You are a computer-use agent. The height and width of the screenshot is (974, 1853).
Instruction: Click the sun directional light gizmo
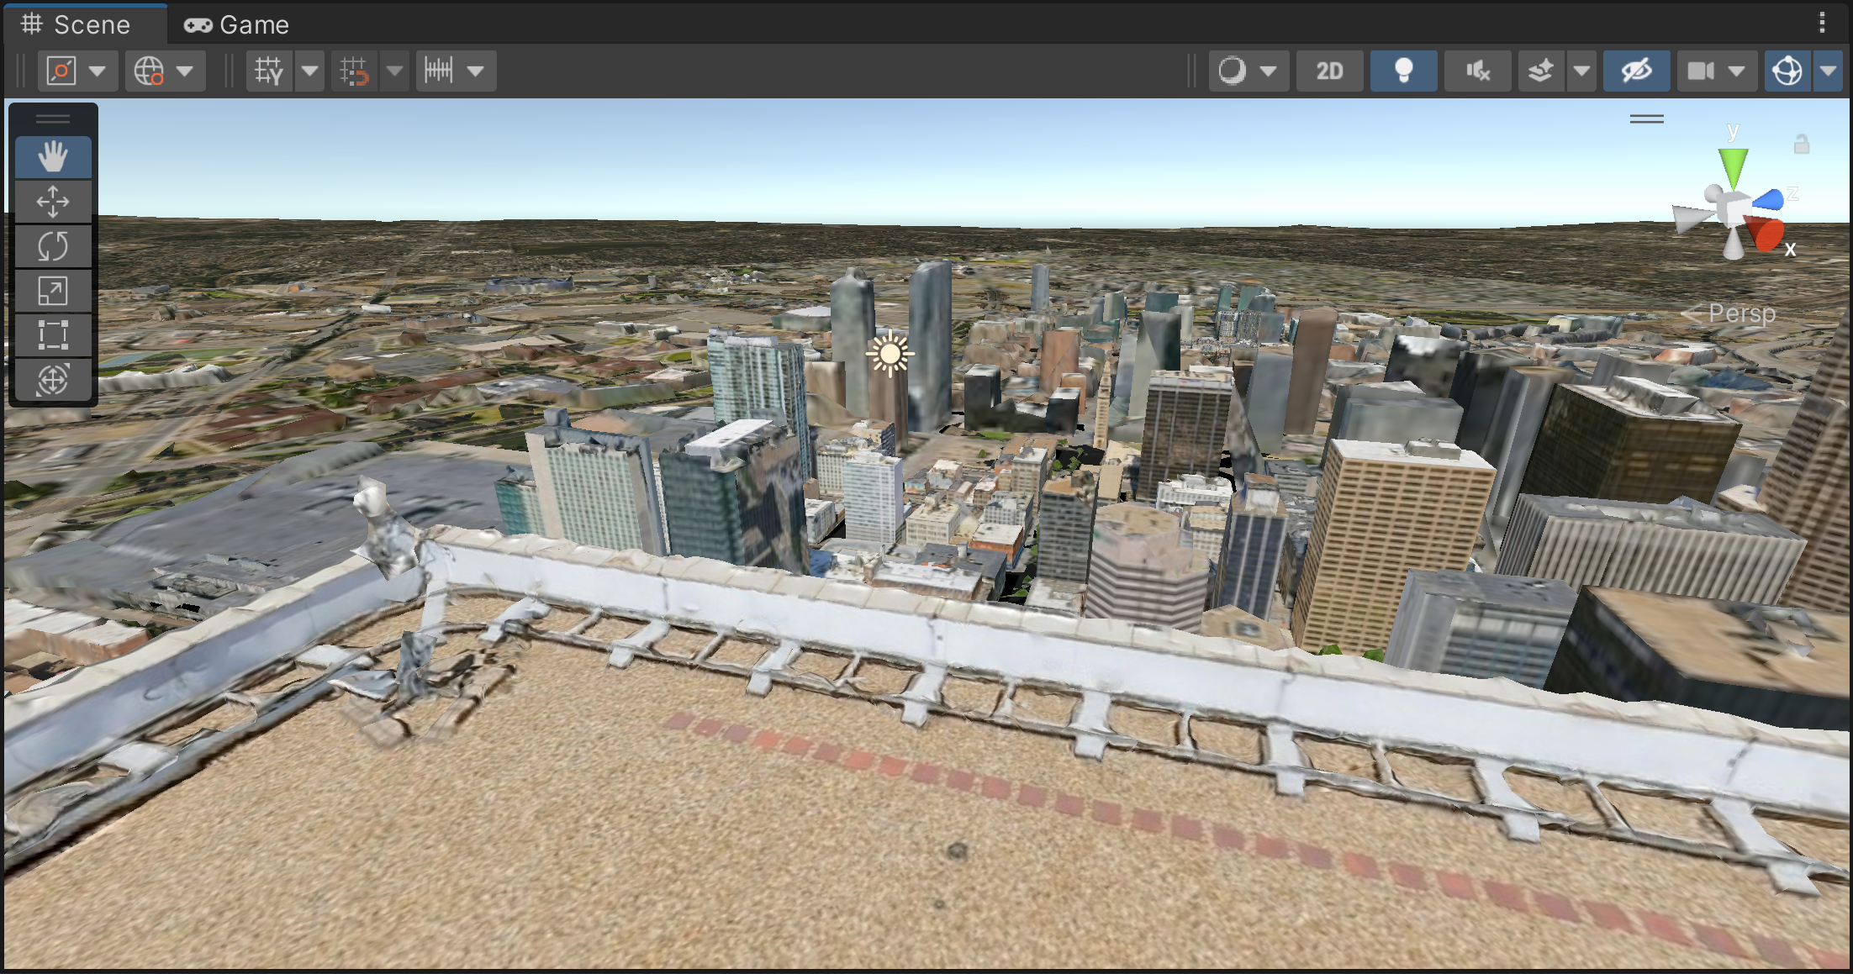[890, 354]
